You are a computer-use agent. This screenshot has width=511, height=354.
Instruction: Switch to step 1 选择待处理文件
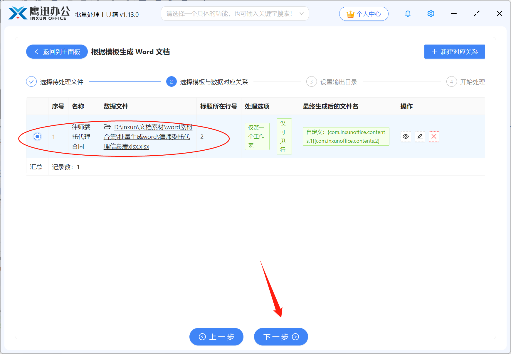(61, 82)
